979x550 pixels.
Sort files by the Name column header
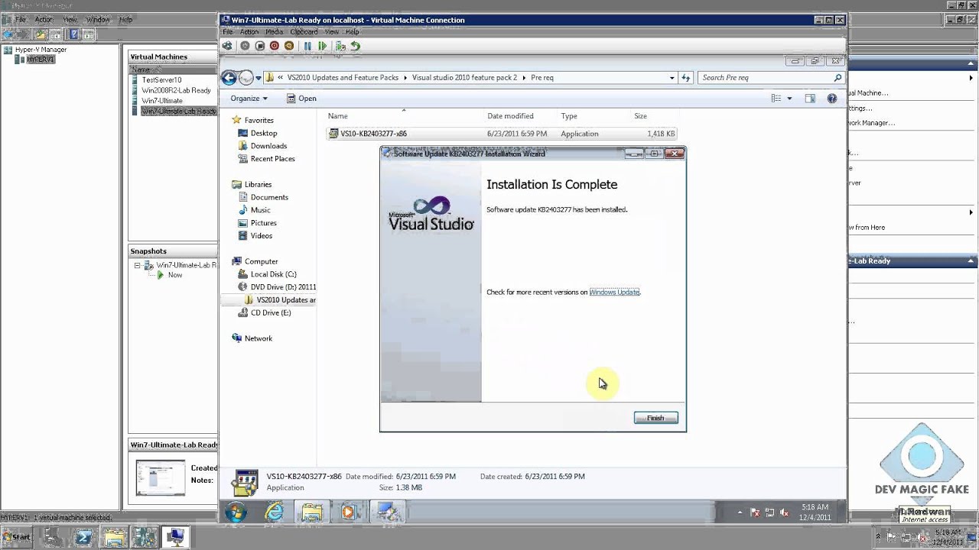pyautogui.click(x=337, y=116)
